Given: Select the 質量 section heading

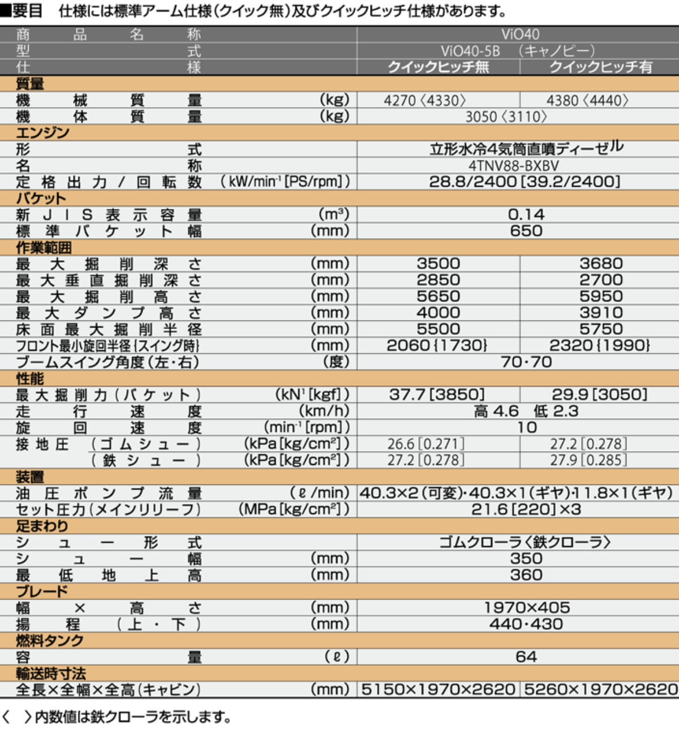Looking at the screenshot, I should click(30, 84).
